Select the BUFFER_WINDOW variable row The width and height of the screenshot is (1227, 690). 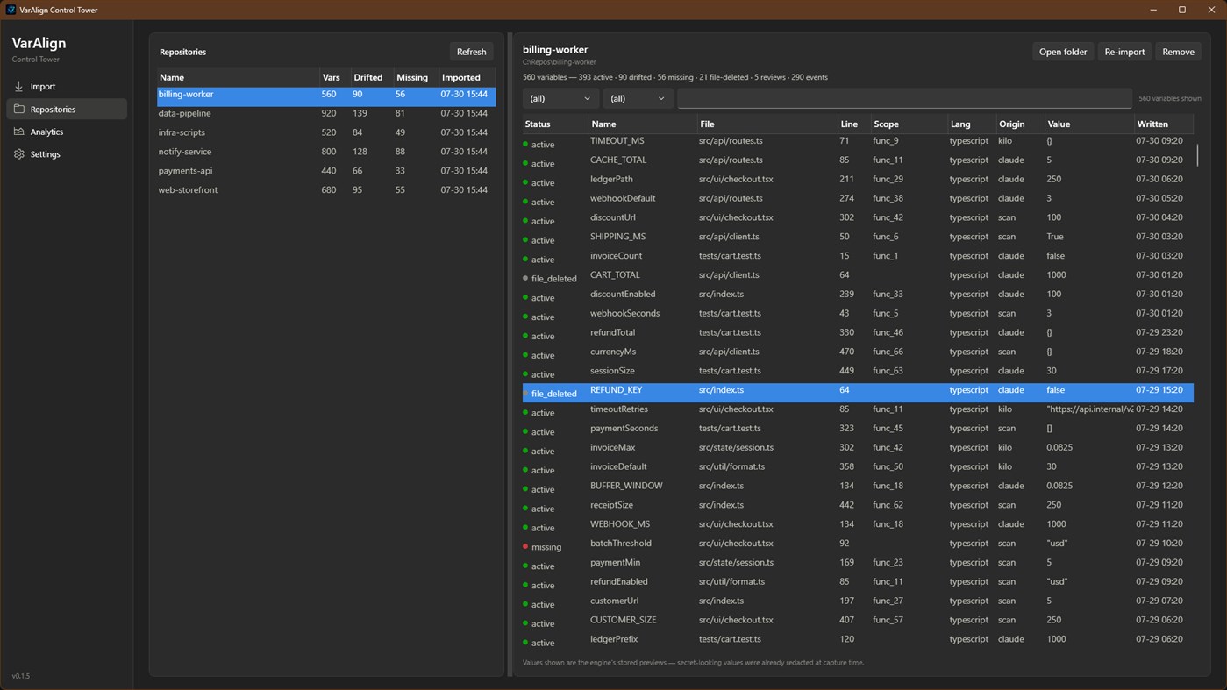(x=858, y=487)
